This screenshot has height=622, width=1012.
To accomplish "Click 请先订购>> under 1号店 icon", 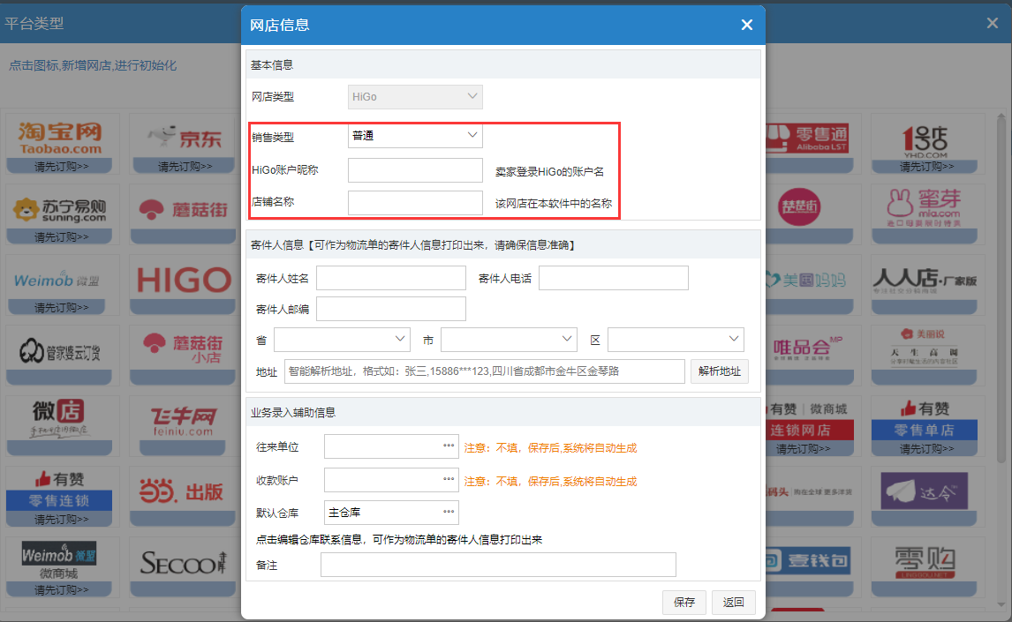I will (927, 167).
